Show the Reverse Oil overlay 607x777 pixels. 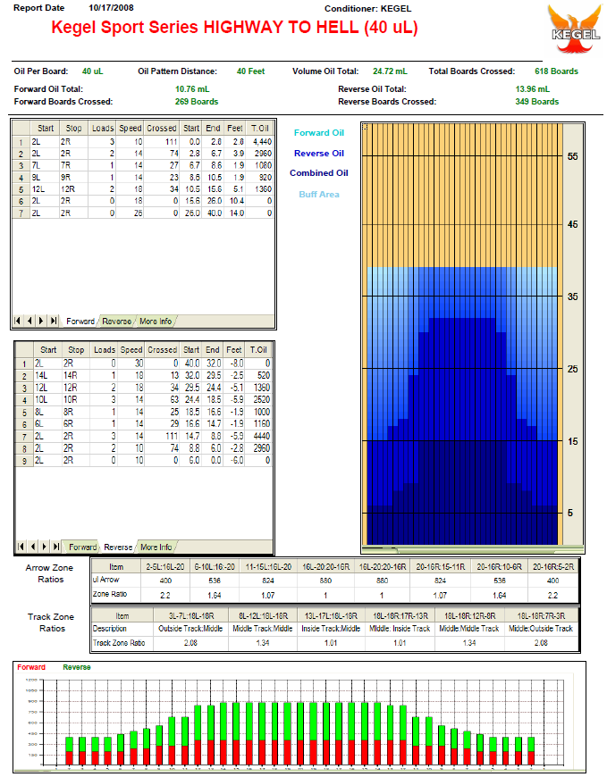[x=319, y=154]
